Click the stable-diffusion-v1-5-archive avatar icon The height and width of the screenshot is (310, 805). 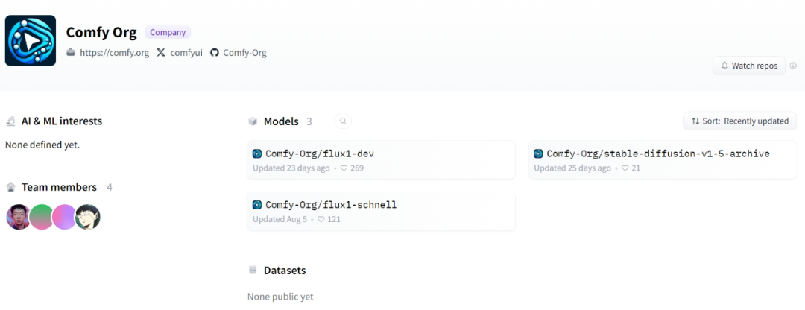click(x=539, y=154)
